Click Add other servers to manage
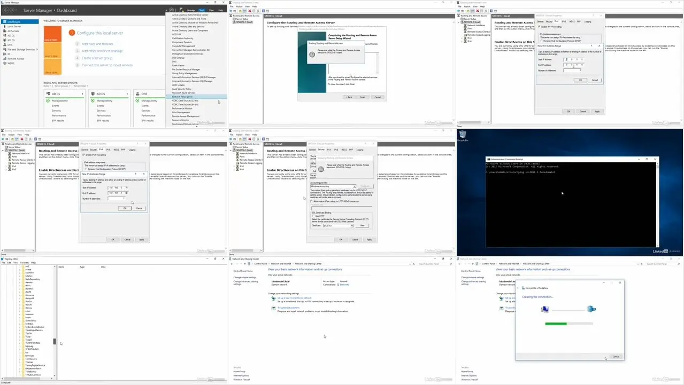Viewport: 684px width, 385px height. point(102,51)
